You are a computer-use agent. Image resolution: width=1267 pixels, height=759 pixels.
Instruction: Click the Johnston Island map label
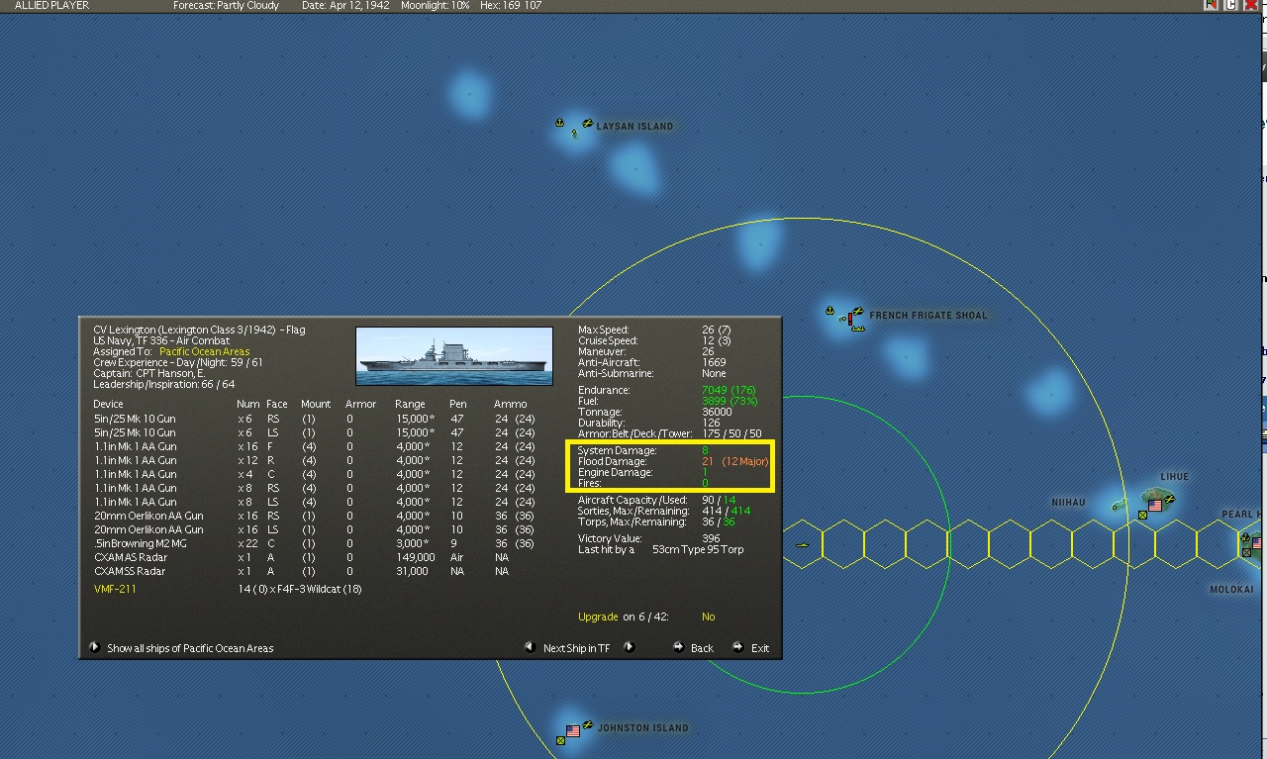[x=642, y=728]
